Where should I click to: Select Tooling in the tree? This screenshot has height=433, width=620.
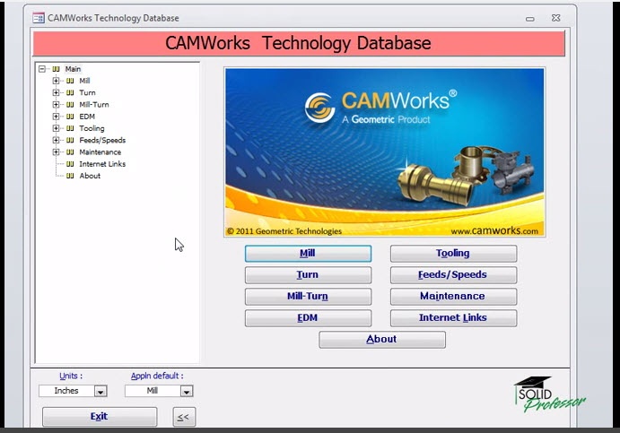tap(92, 128)
